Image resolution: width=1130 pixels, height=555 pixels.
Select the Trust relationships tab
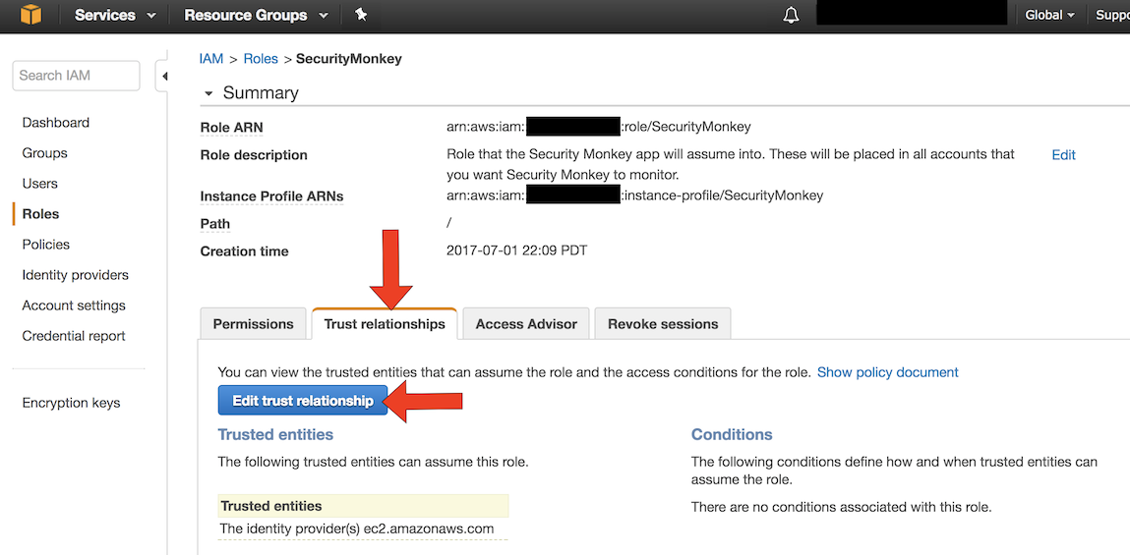click(x=385, y=324)
